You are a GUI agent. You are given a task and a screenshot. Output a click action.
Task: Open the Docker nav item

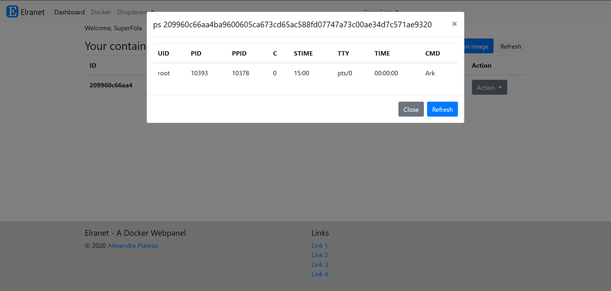pyautogui.click(x=101, y=12)
